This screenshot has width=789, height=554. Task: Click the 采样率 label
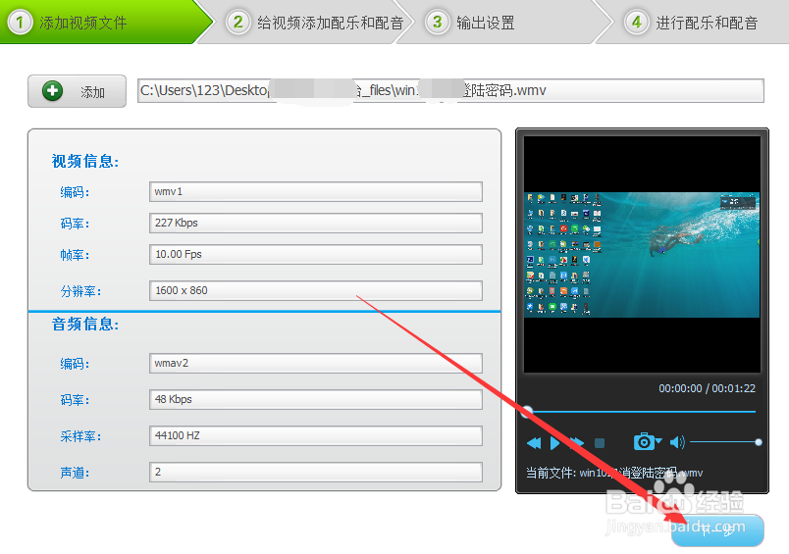tap(80, 436)
